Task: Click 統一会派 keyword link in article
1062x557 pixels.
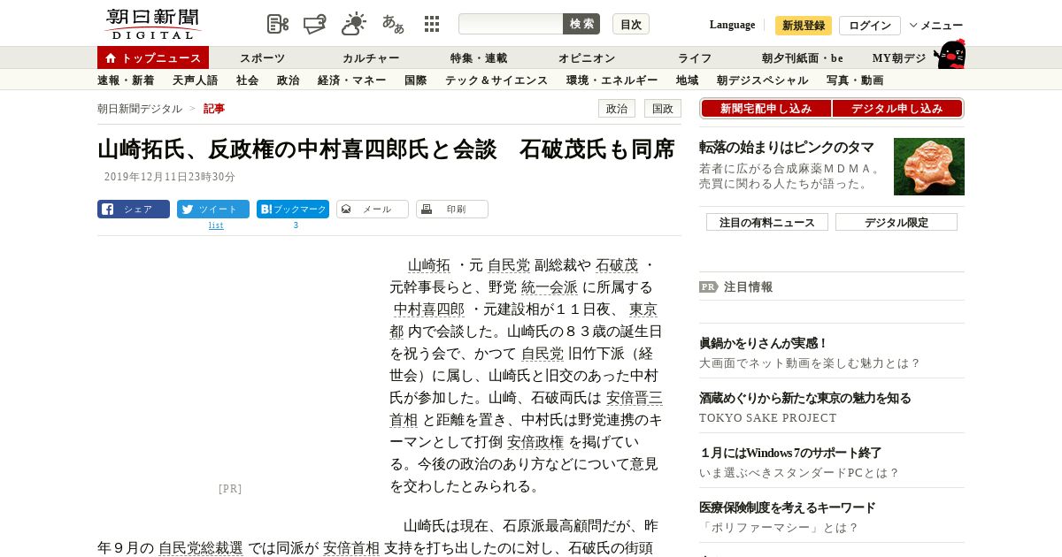Action: tap(550, 287)
